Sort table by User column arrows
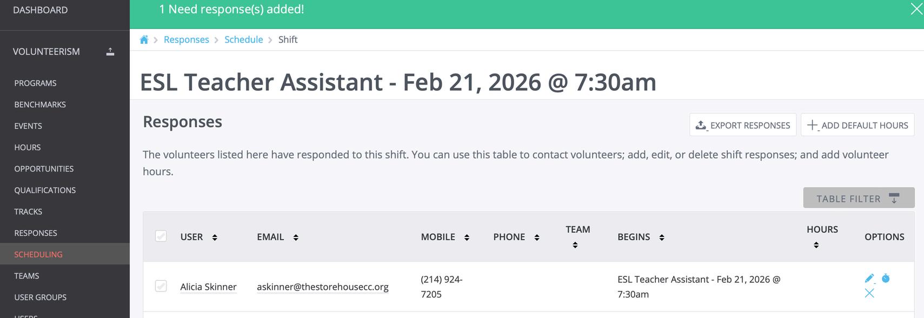The height and width of the screenshot is (318, 924). [215, 237]
